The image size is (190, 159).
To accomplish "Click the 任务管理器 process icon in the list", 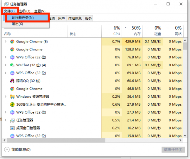I will coord(12,120).
